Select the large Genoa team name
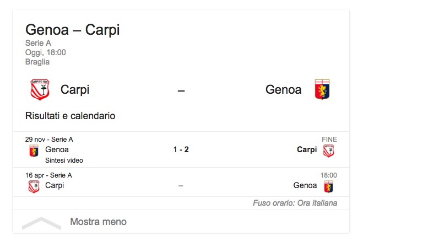The image size is (428, 241). [x=283, y=89]
